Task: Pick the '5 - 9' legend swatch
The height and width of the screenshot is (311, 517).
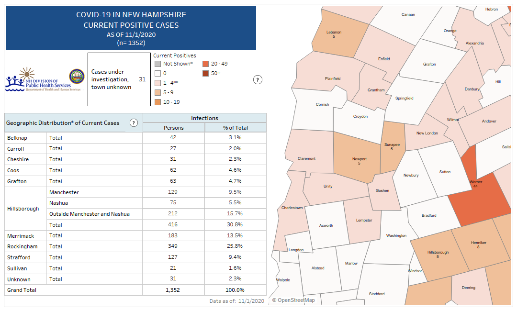Action: tap(157, 92)
